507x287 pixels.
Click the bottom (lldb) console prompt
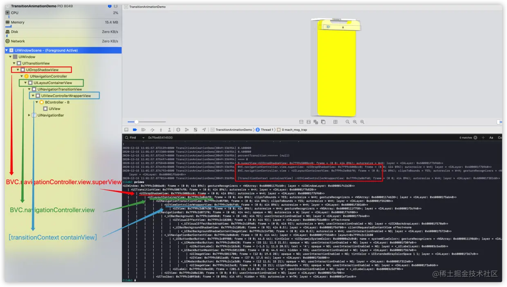[x=127, y=280]
